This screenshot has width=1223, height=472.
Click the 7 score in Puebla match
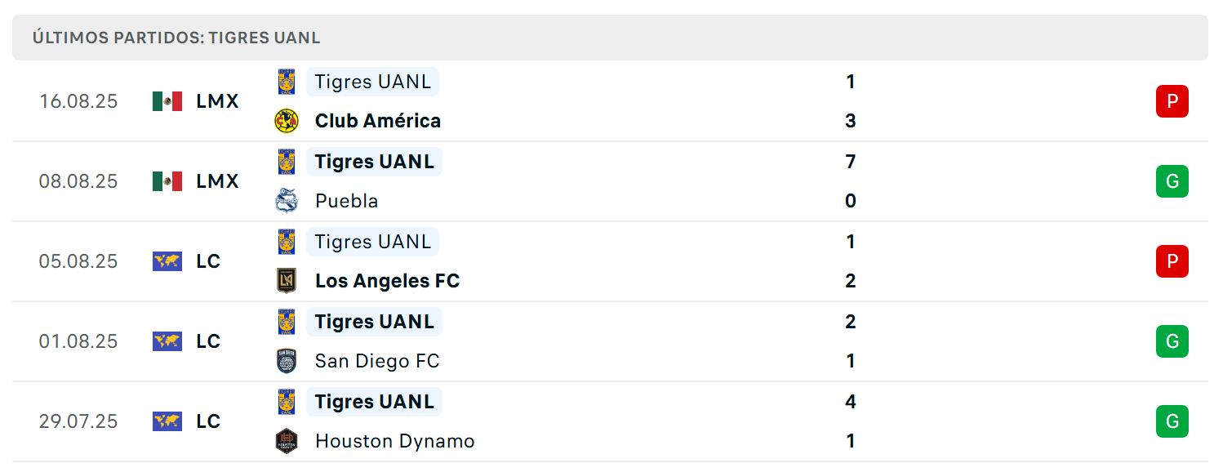[851, 162]
